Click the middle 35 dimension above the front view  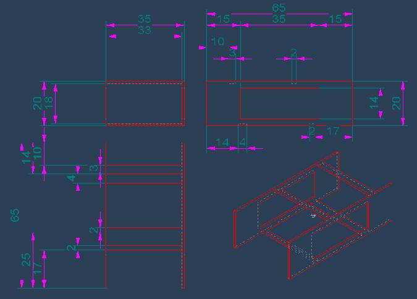click(x=279, y=19)
